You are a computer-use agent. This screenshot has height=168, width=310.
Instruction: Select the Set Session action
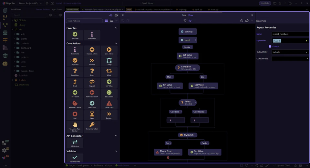[75, 94]
